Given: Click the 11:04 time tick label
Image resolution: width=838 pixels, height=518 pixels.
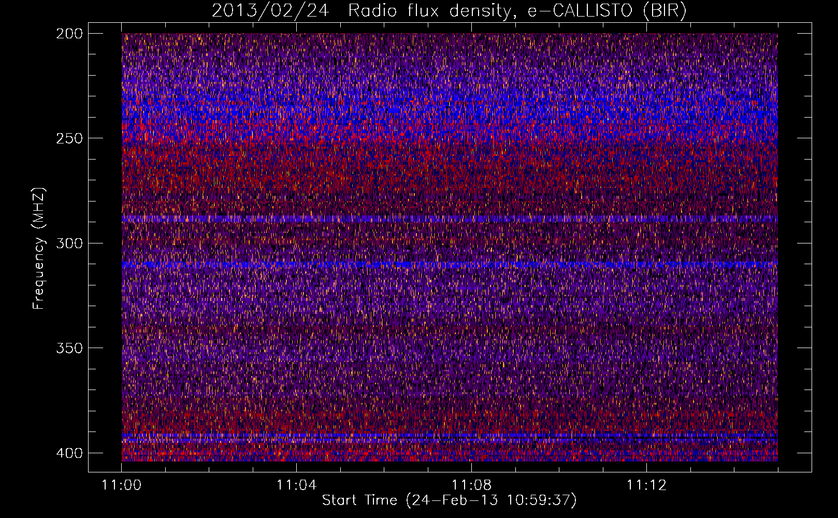Looking at the screenshot, I should coord(296,485).
